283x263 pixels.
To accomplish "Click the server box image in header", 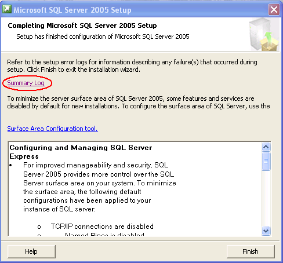I will (x=264, y=35).
